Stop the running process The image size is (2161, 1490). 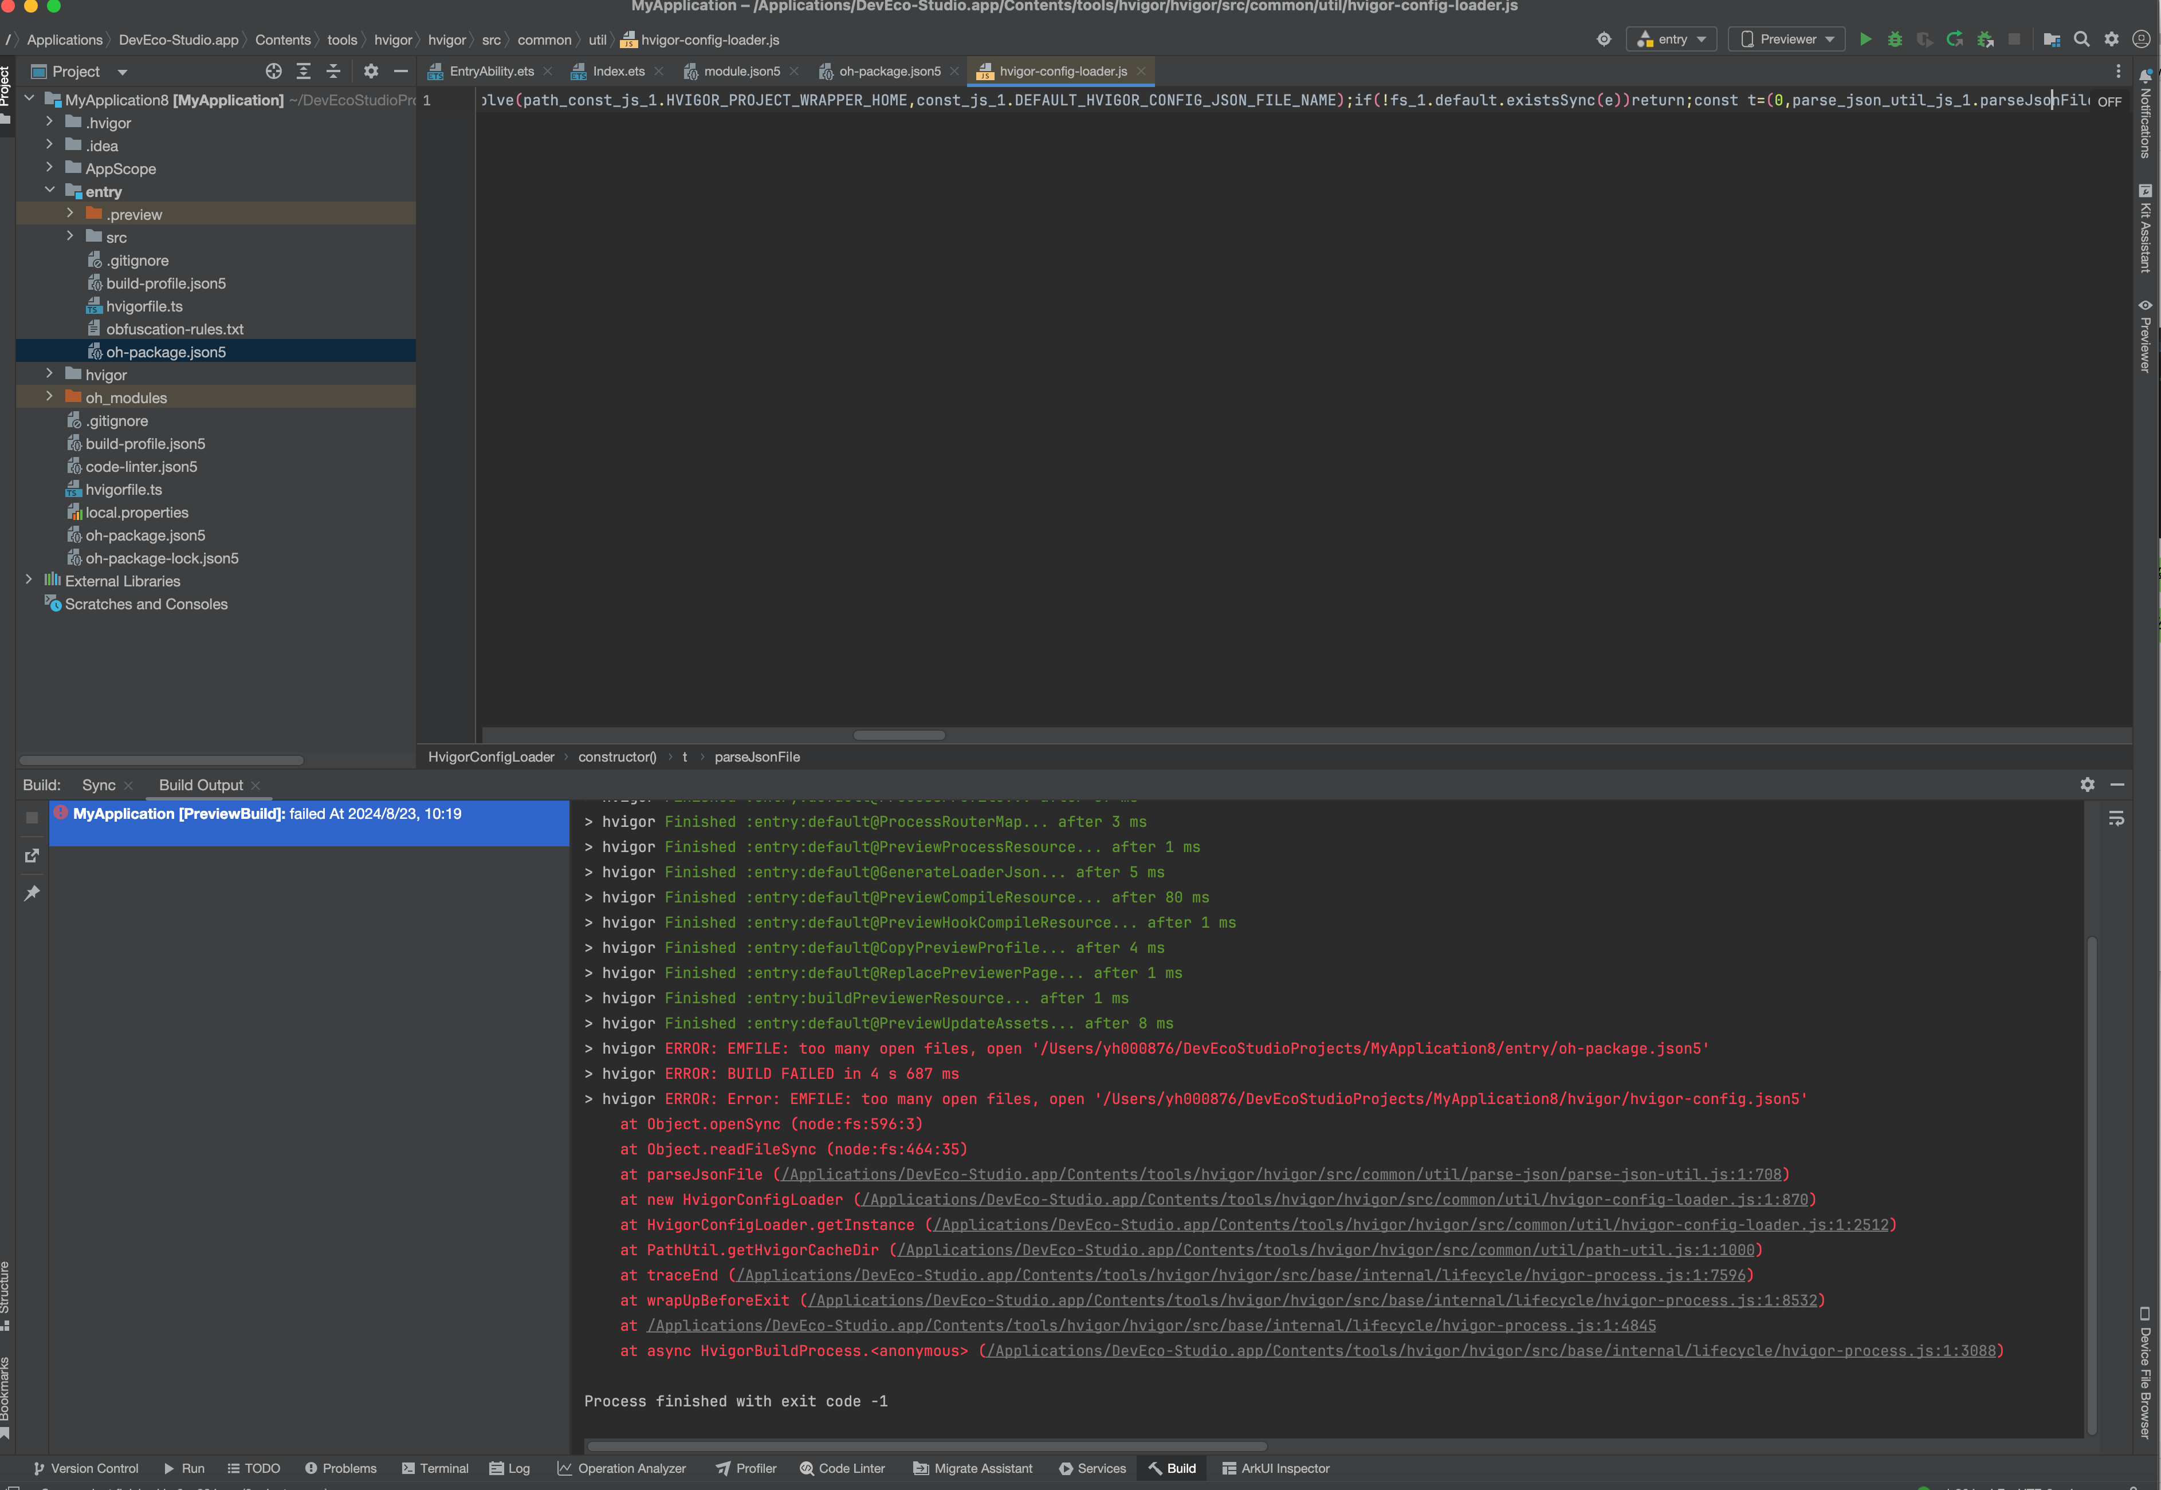(x=2014, y=39)
